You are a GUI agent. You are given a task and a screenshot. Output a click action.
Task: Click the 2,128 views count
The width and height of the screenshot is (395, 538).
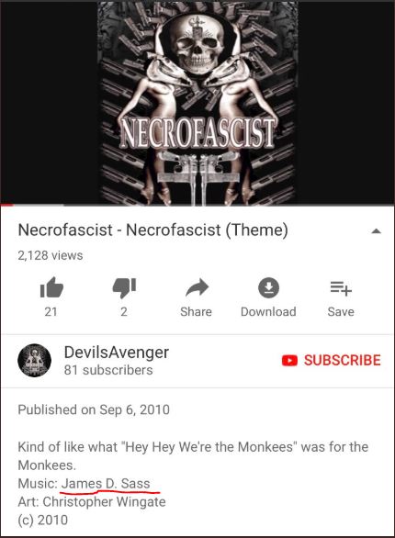click(x=51, y=255)
